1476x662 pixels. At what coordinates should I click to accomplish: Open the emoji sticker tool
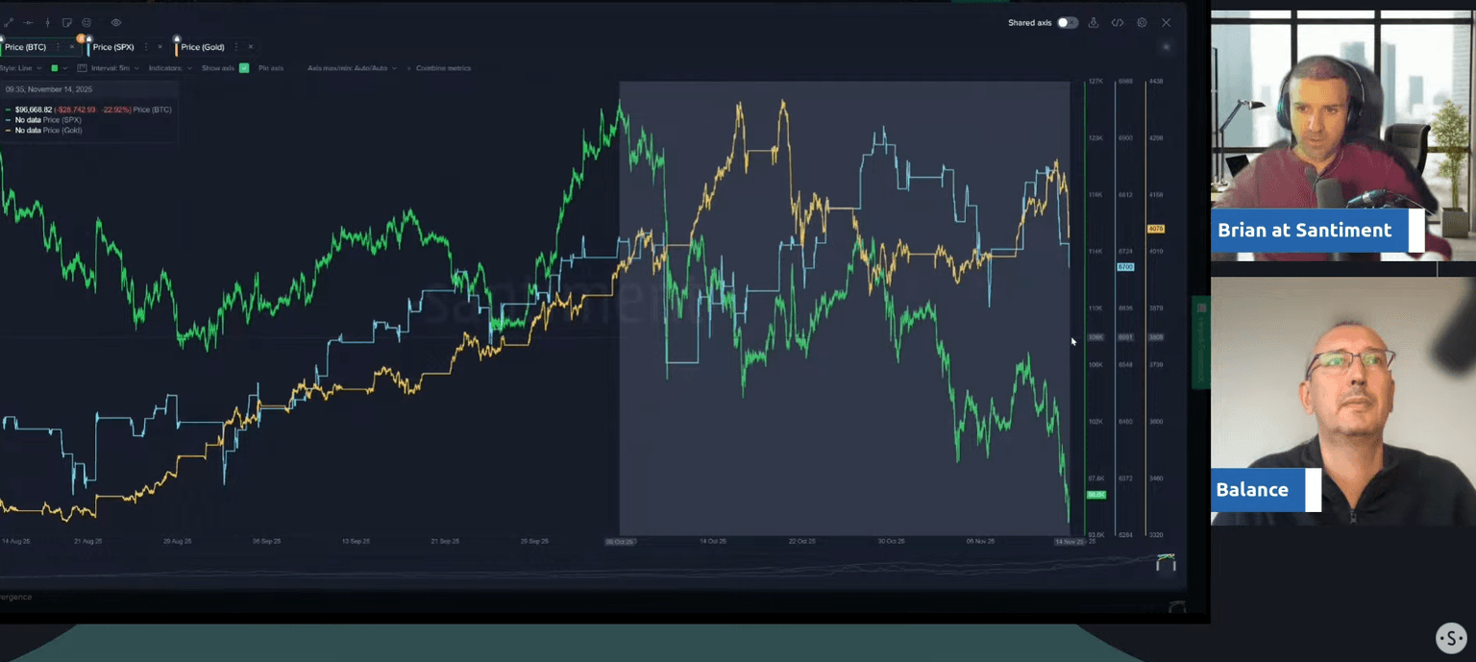[x=86, y=22]
